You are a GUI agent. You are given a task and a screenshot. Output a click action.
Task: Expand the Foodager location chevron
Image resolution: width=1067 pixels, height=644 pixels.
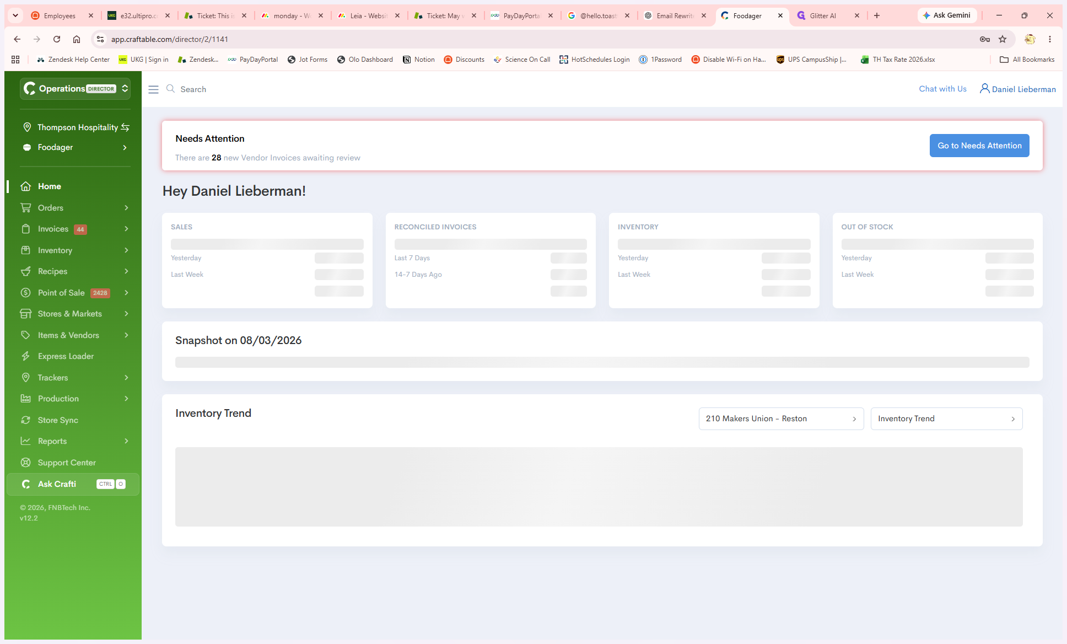pyautogui.click(x=125, y=148)
